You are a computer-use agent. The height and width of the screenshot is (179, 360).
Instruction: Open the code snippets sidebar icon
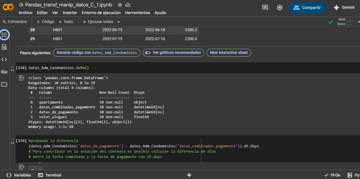click(4, 59)
